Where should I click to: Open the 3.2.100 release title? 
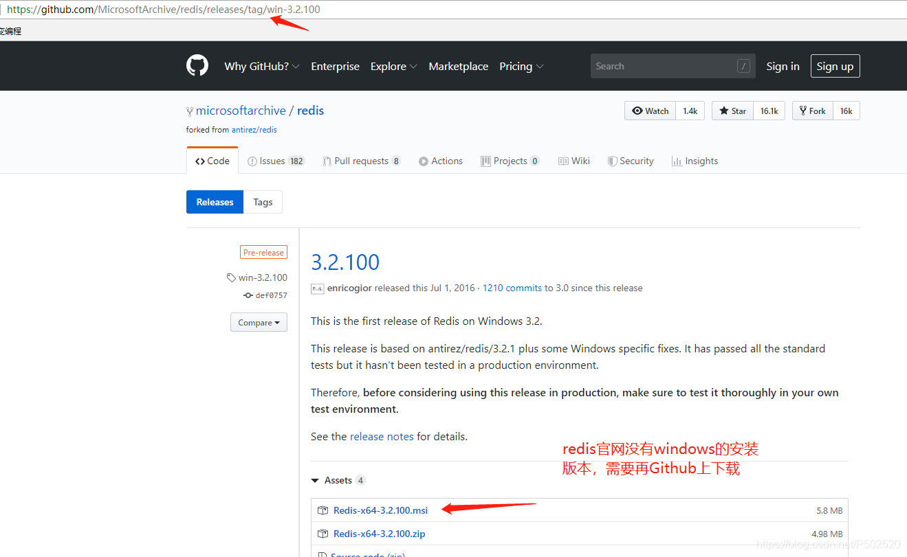[x=345, y=262]
